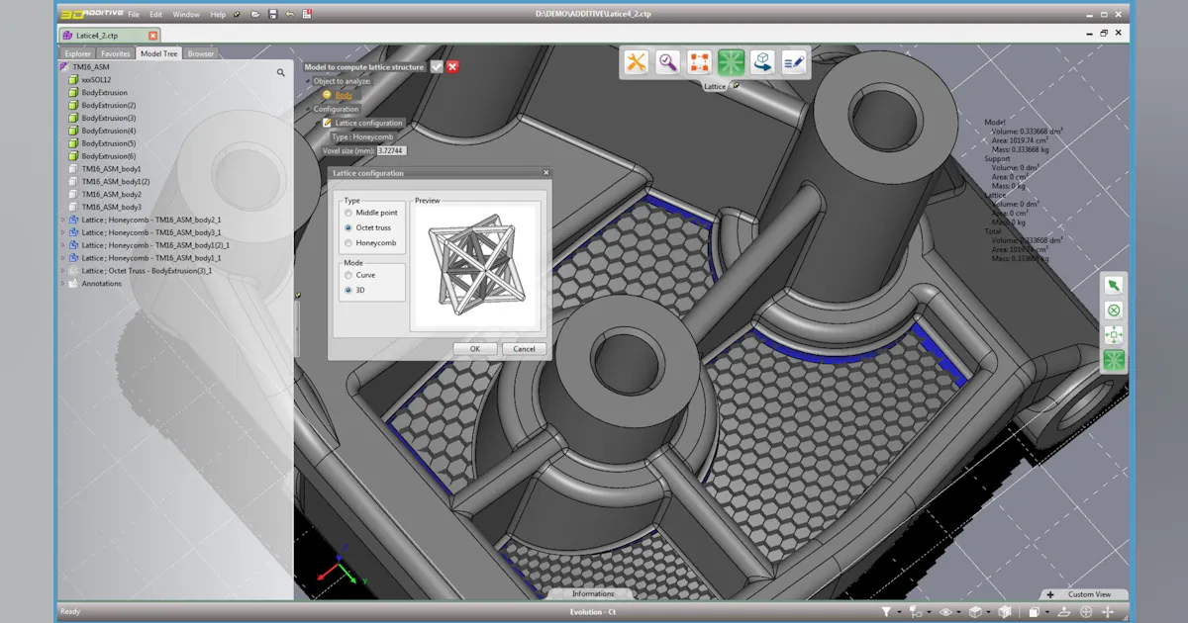This screenshot has width=1188, height=623.
Task: Open the Informations panel tab
Action: click(x=593, y=593)
